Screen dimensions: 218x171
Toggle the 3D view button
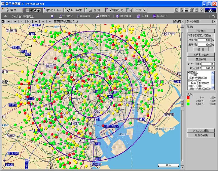click(x=29, y=21)
